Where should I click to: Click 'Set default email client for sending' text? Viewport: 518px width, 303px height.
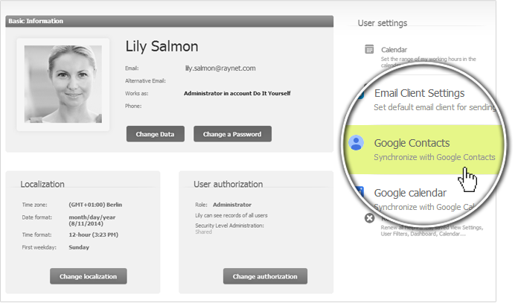[435, 107]
